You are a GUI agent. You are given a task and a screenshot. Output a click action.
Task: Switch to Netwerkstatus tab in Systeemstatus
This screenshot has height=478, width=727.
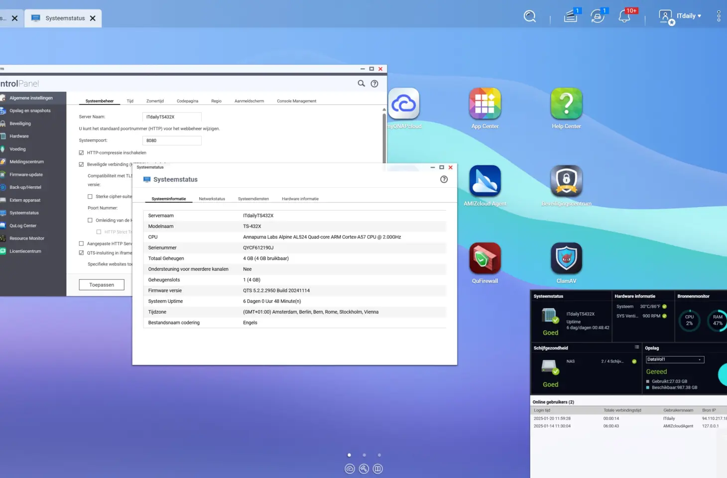coord(212,199)
